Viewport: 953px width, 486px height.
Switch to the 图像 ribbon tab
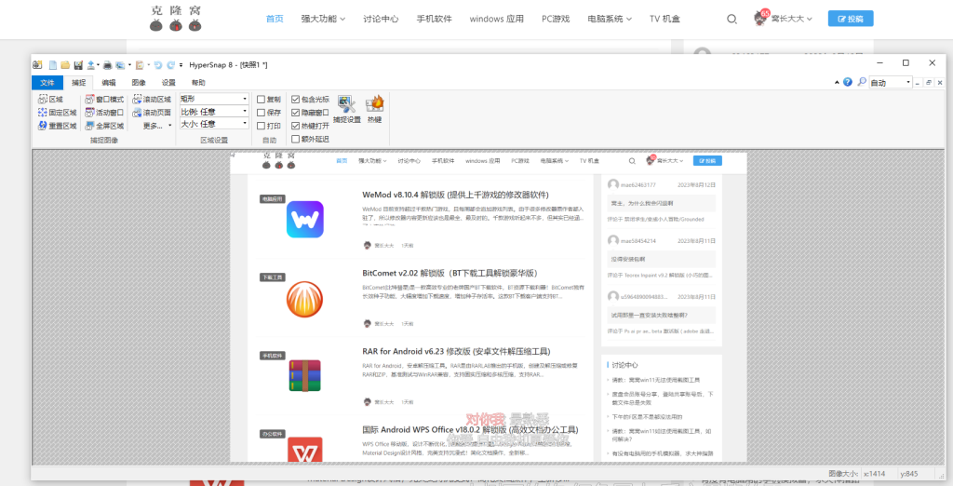(x=139, y=83)
